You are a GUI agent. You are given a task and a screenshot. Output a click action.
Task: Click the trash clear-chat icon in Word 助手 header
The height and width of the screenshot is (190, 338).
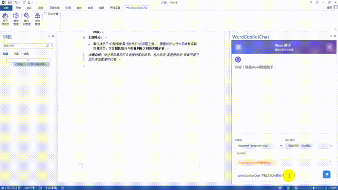pos(330,47)
